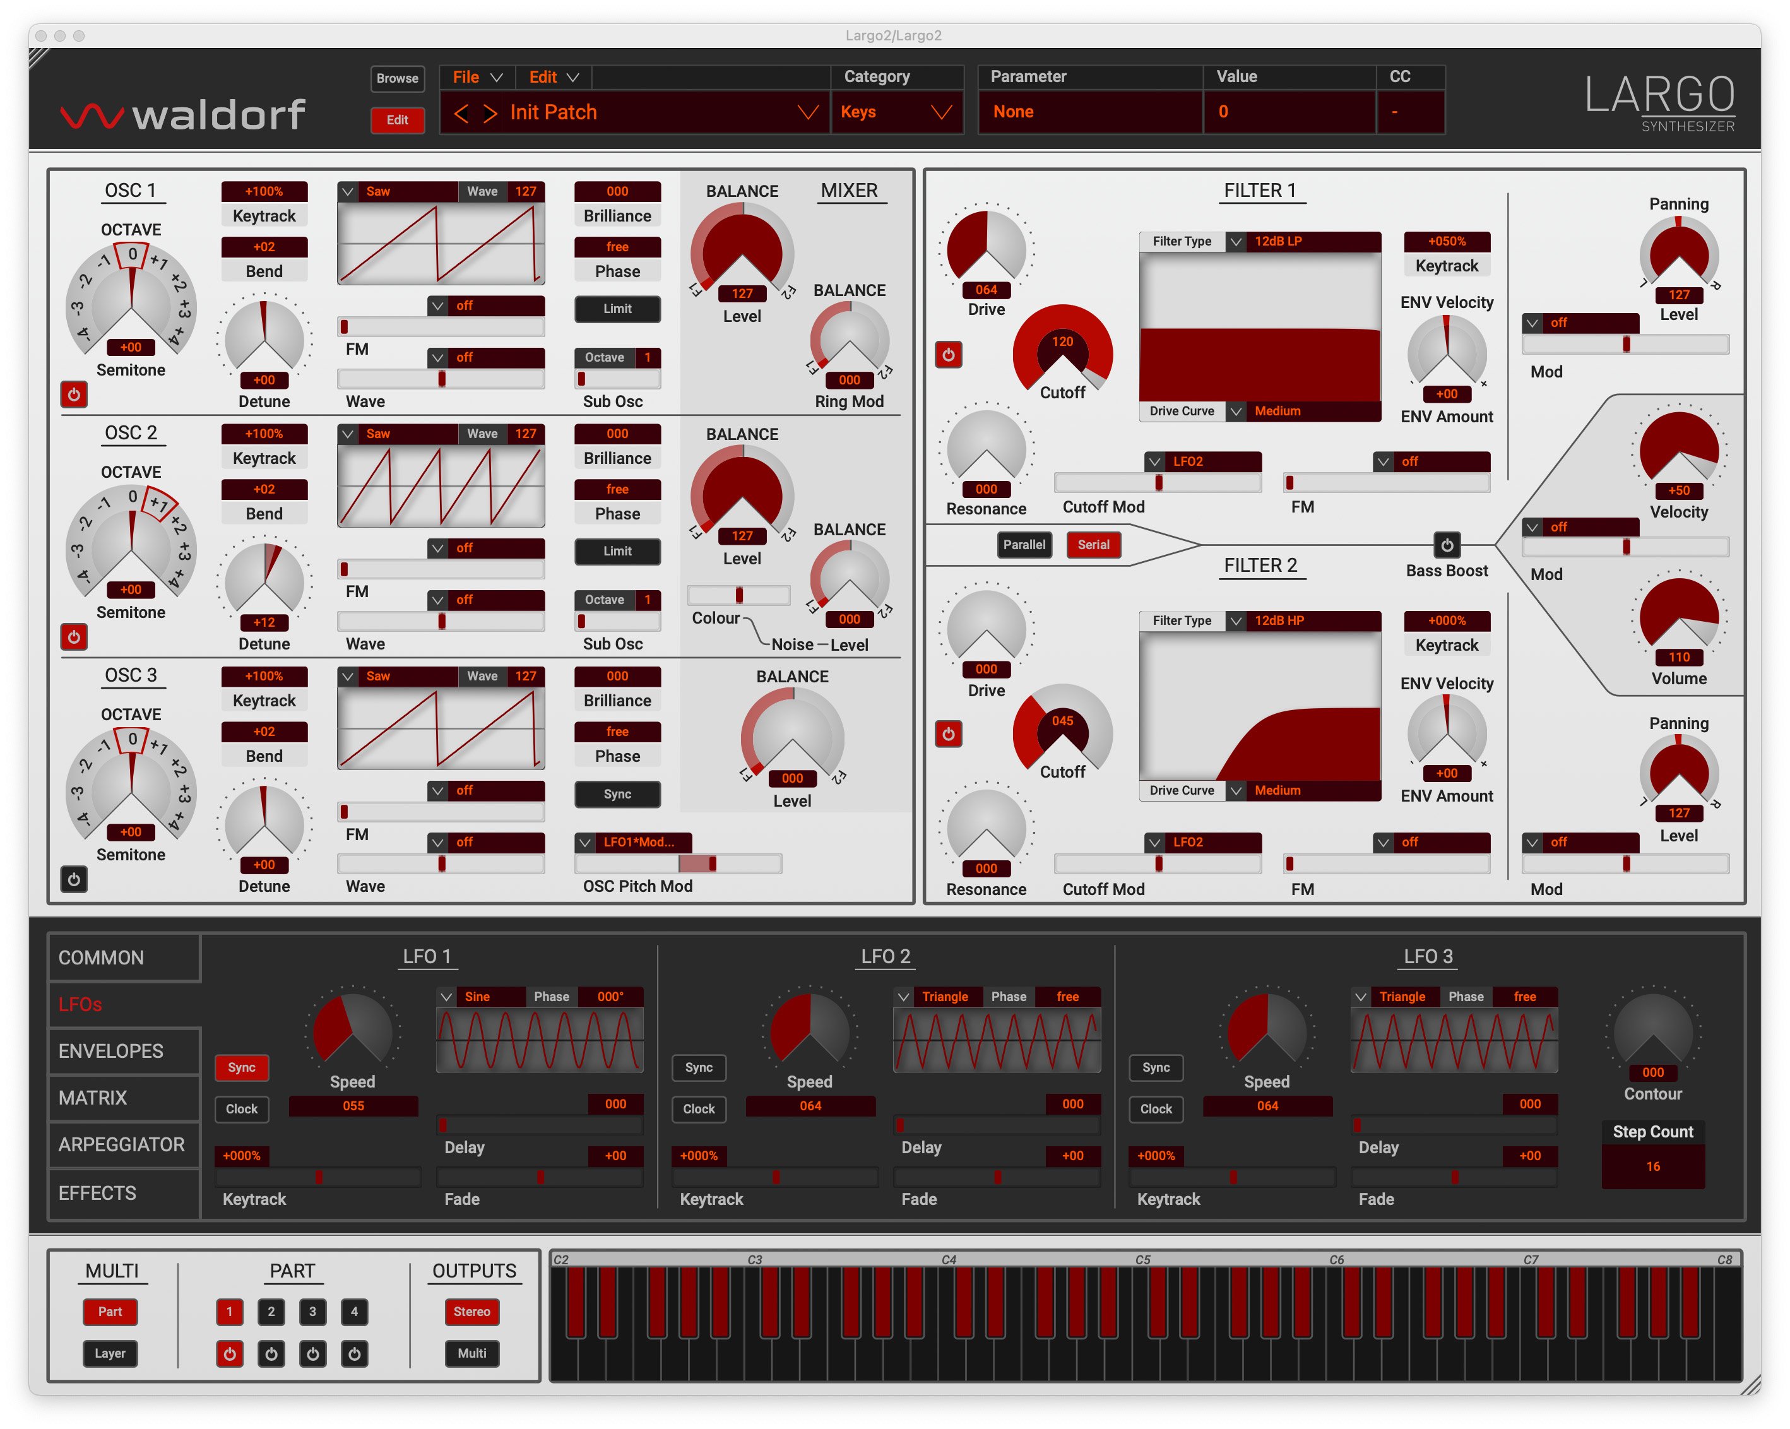Click next patch right arrow

(x=490, y=113)
